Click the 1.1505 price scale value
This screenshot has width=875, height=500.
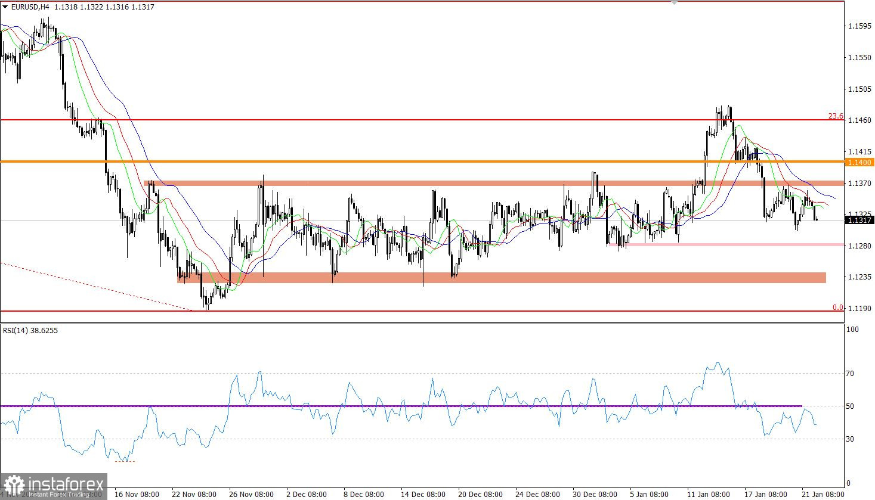[x=859, y=89]
